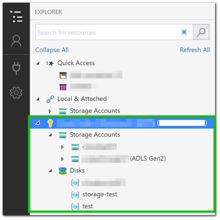
Task: Click the Search for resources field
Action: (114, 32)
